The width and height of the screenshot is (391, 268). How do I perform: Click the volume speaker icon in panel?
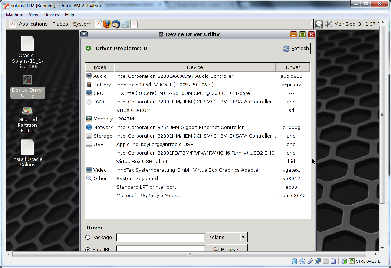point(328,24)
